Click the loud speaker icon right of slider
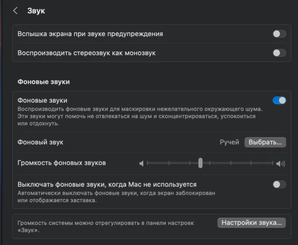298x245 pixels. [x=280, y=164]
